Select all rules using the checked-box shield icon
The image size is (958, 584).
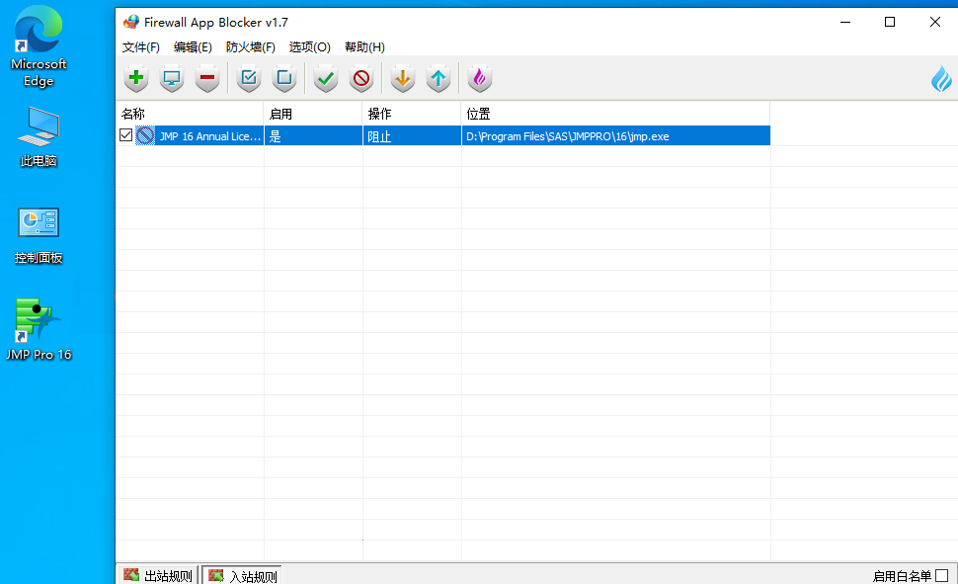click(248, 78)
